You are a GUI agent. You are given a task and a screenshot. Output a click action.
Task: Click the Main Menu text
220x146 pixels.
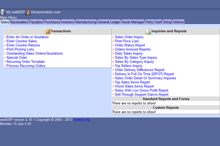8,18
